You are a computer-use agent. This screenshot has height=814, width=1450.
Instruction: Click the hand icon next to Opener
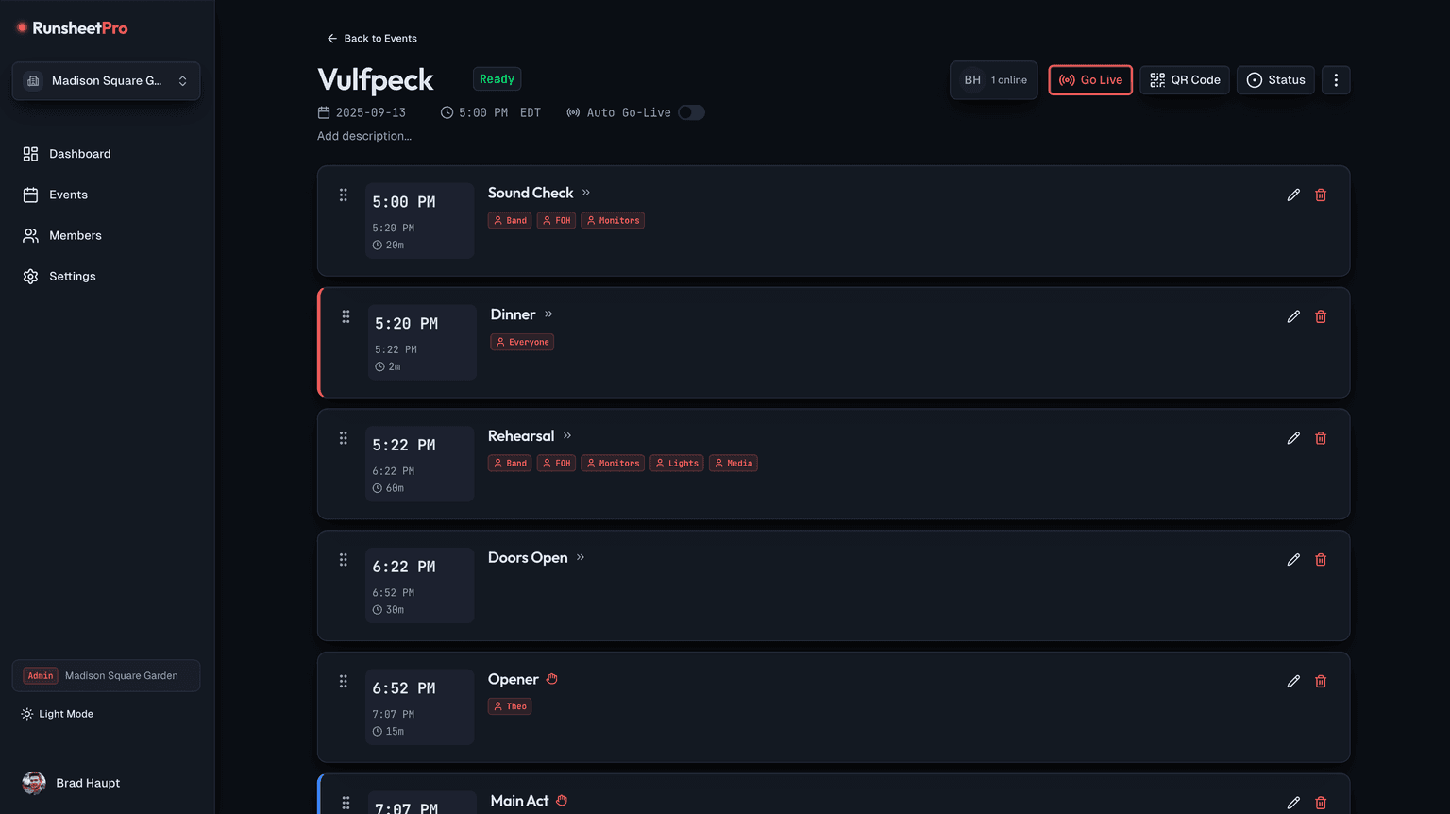tap(552, 679)
